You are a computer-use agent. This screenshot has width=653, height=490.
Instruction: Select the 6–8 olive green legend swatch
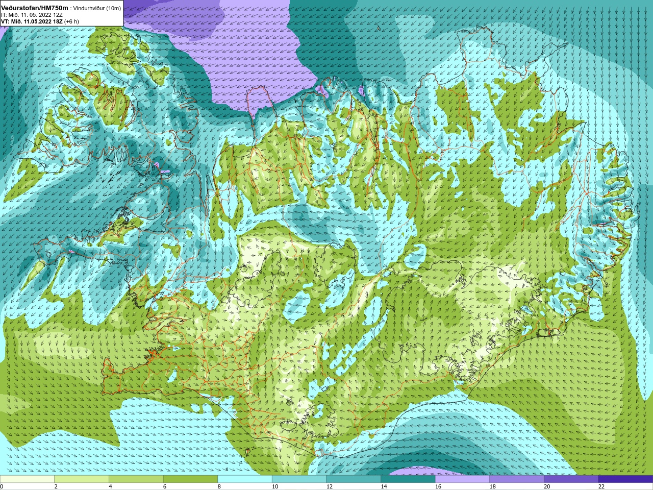pos(190,479)
